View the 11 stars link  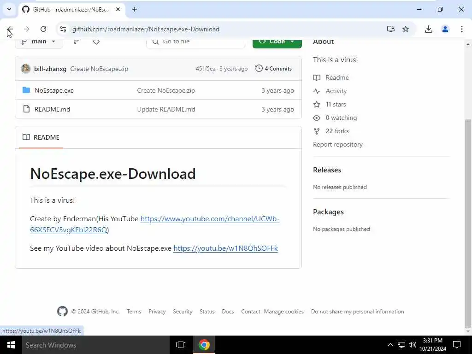pos(330,105)
